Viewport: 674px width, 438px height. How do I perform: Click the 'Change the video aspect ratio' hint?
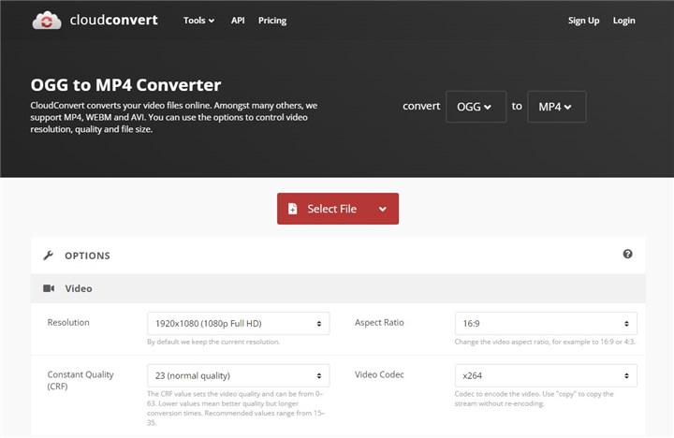click(545, 342)
